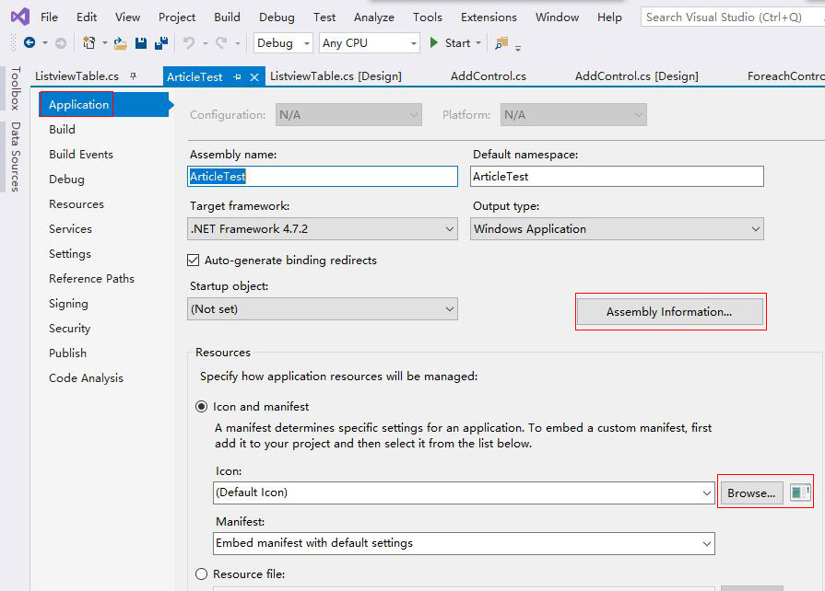Screen dimensions: 825x591
Task: Click the Default namespace input field
Action: click(618, 177)
